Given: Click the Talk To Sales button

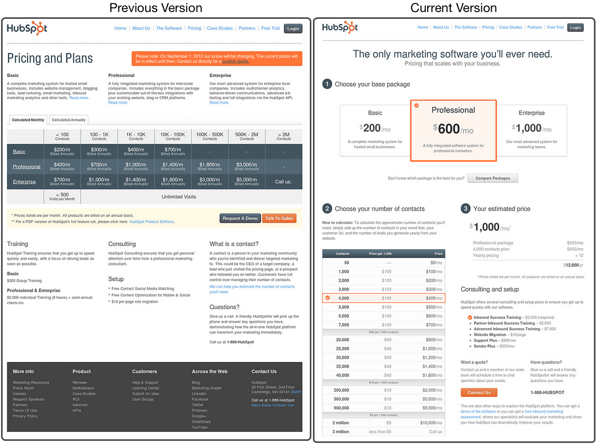Looking at the screenshot, I should coord(279,218).
